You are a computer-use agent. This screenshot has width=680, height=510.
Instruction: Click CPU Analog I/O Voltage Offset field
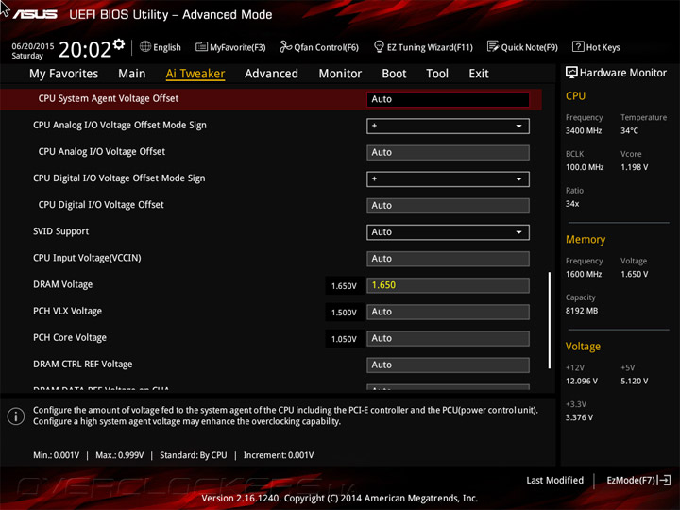(x=448, y=153)
